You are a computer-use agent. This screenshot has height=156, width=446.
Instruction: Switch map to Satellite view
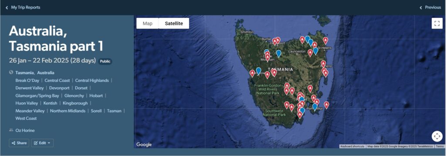point(174,23)
